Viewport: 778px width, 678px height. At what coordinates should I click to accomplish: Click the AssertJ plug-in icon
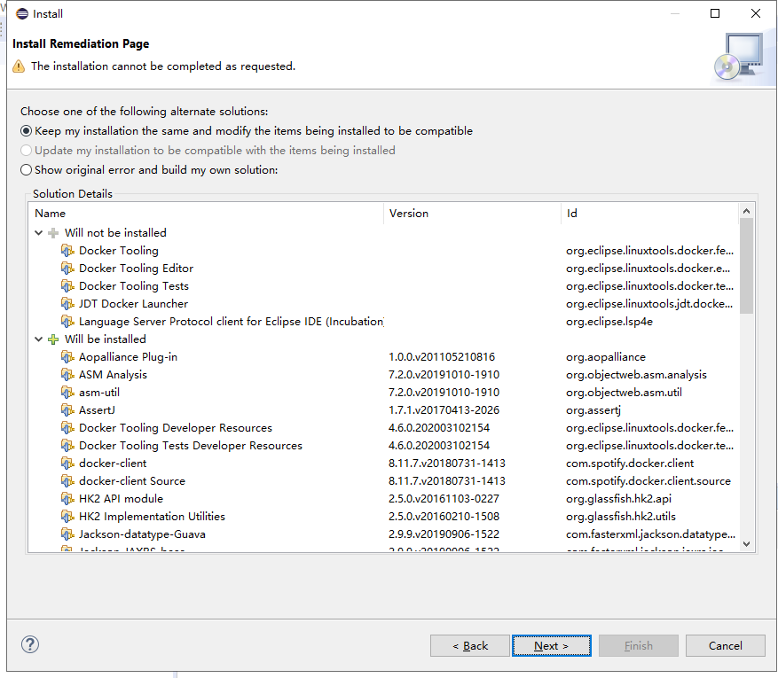tap(67, 410)
